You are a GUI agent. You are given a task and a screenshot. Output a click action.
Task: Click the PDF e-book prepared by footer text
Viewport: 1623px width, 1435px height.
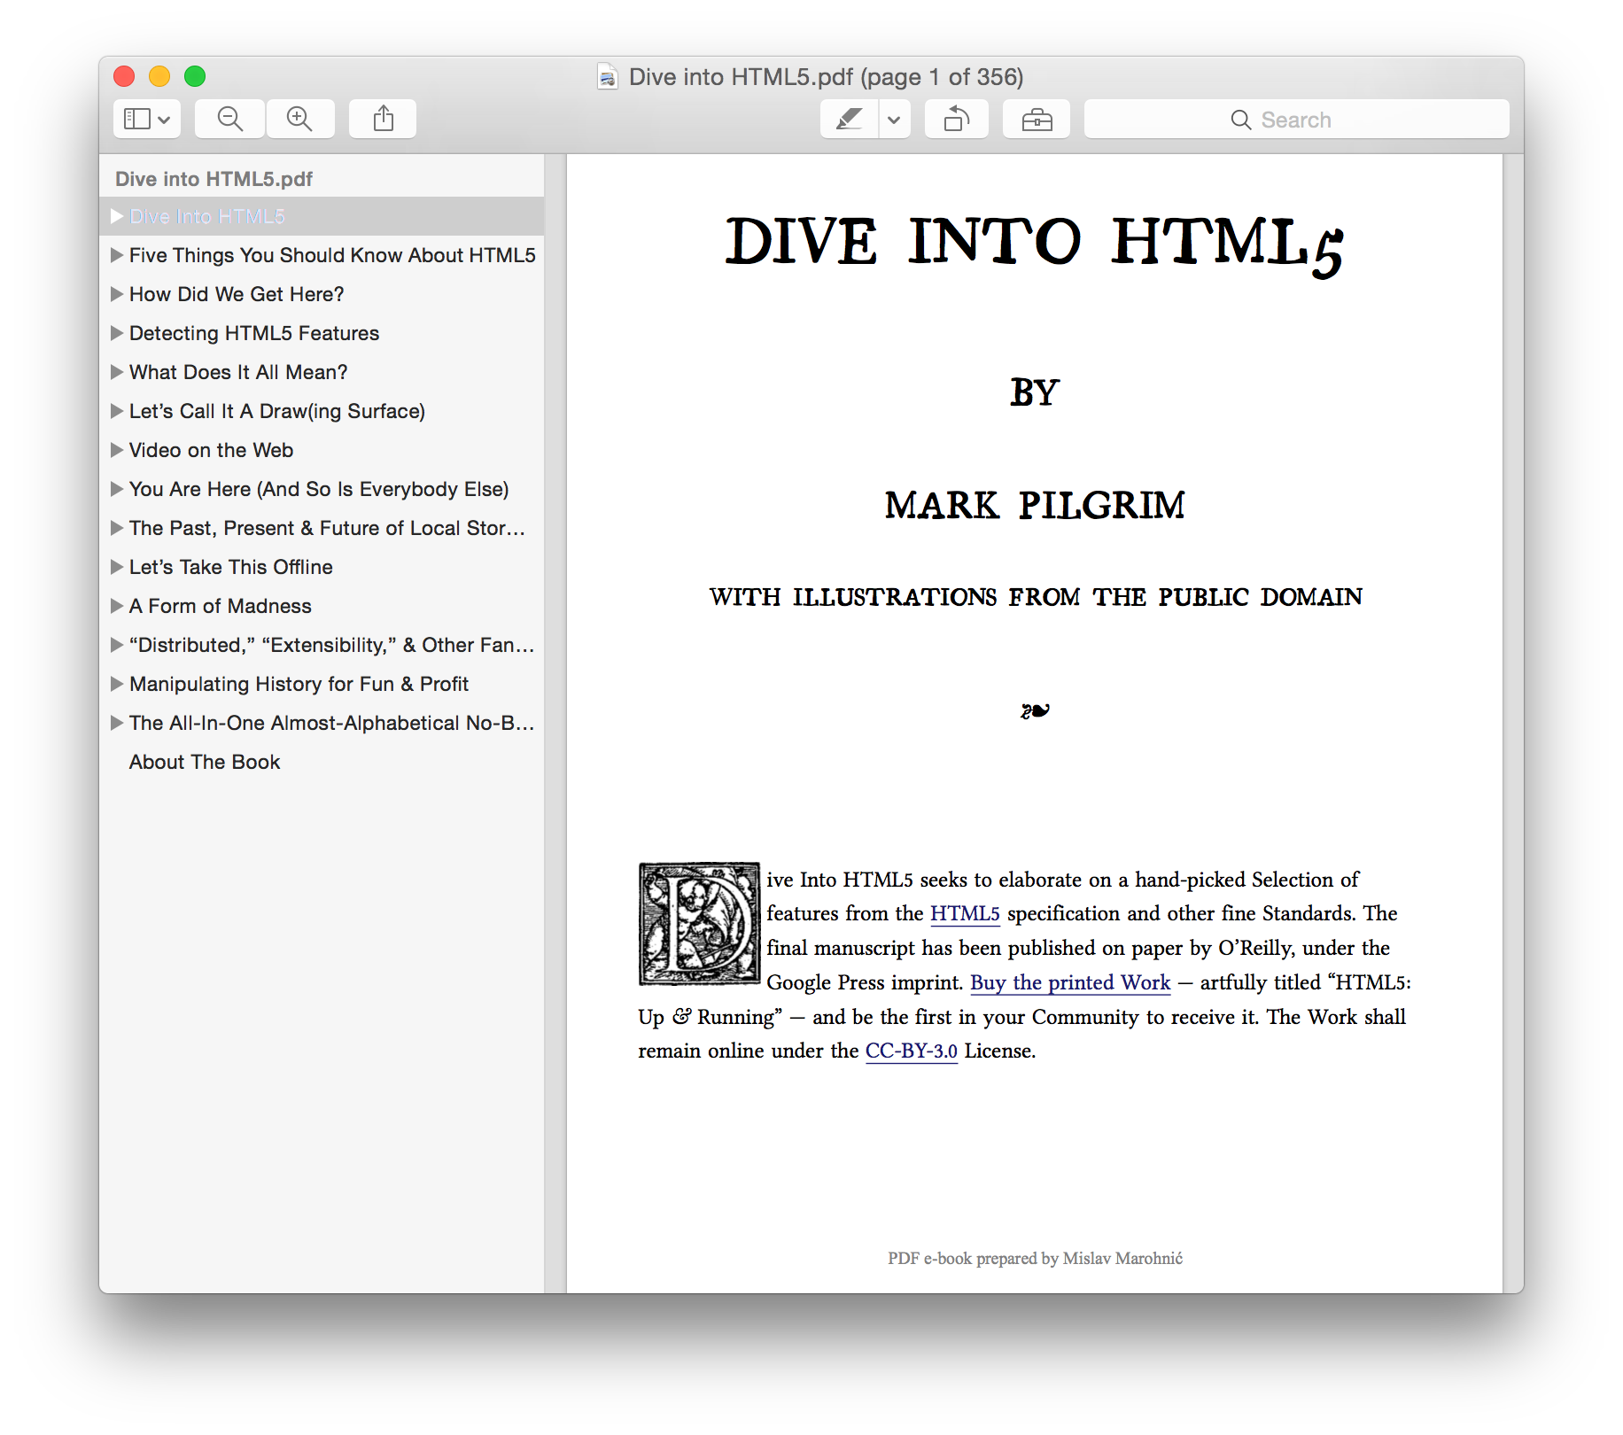tap(1035, 1259)
